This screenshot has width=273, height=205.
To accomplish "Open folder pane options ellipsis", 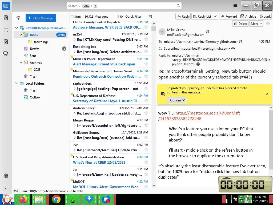I will tap(63, 18).
